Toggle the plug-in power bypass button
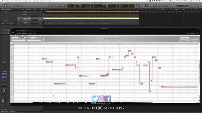202x113 pixels. (13, 31)
